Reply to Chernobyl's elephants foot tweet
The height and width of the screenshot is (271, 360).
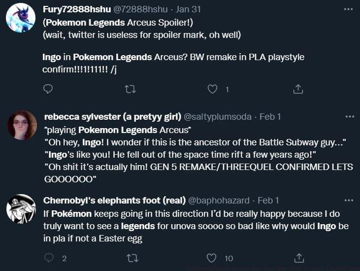(x=49, y=258)
